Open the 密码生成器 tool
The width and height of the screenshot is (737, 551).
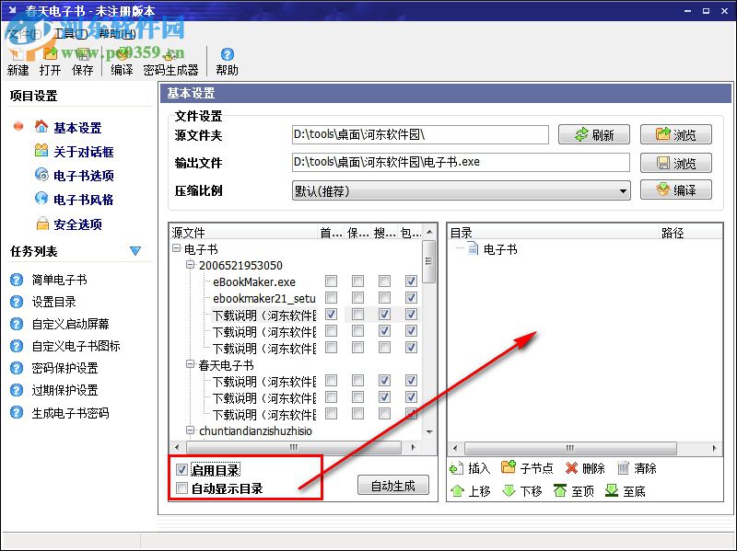[170, 62]
